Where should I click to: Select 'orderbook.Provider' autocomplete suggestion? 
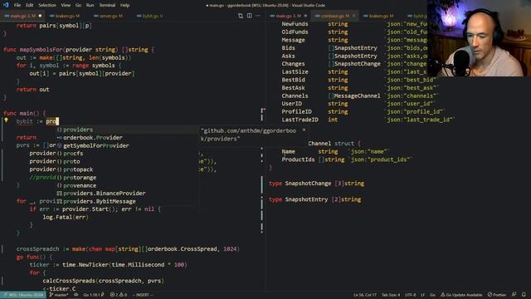point(126,138)
